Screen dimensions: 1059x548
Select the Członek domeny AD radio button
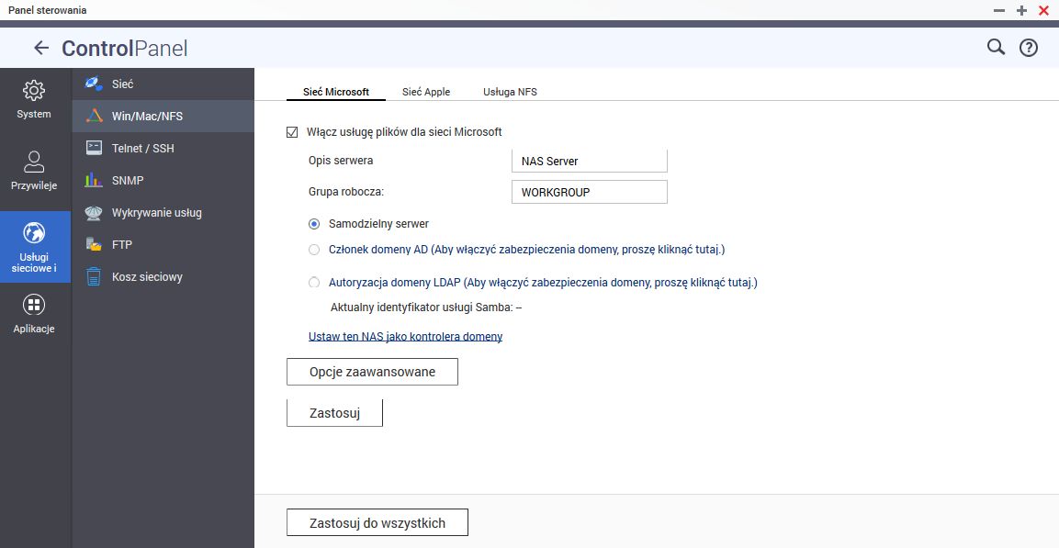[314, 250]
